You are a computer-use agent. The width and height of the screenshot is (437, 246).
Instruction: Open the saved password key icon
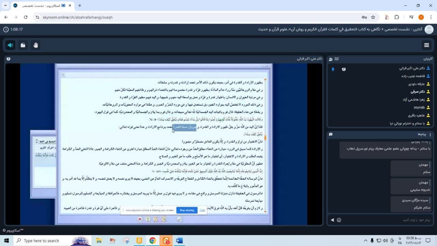tap(364, 17)
